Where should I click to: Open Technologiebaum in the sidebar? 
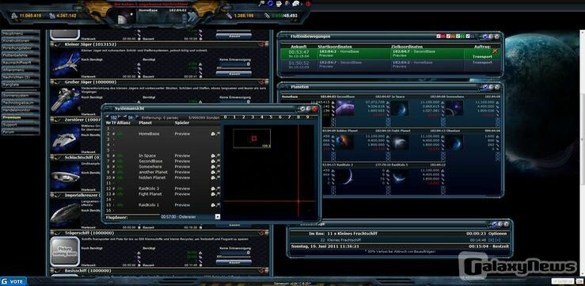point(21,103)
